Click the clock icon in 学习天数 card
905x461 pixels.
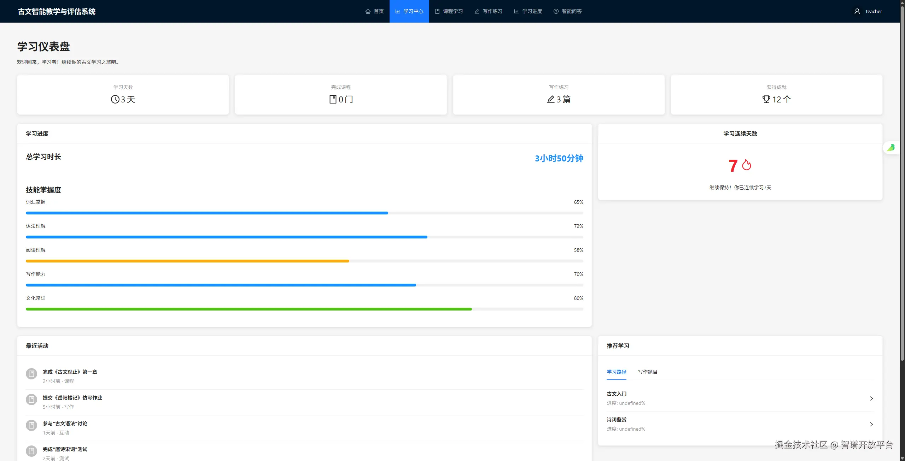tap(115, 99)
